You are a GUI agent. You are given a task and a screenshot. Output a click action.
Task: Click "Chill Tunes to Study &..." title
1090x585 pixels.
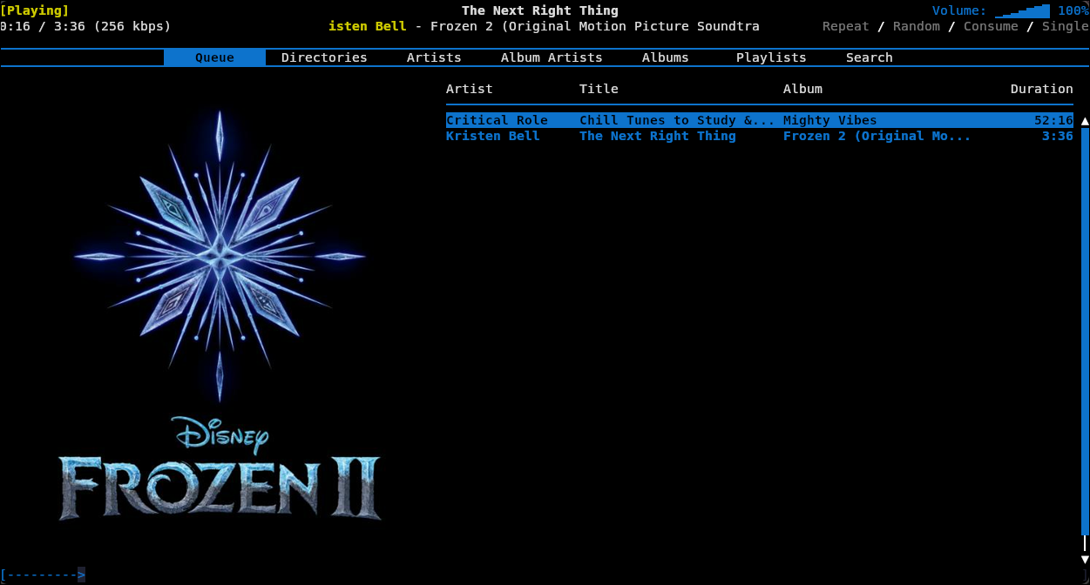point(677,120)
